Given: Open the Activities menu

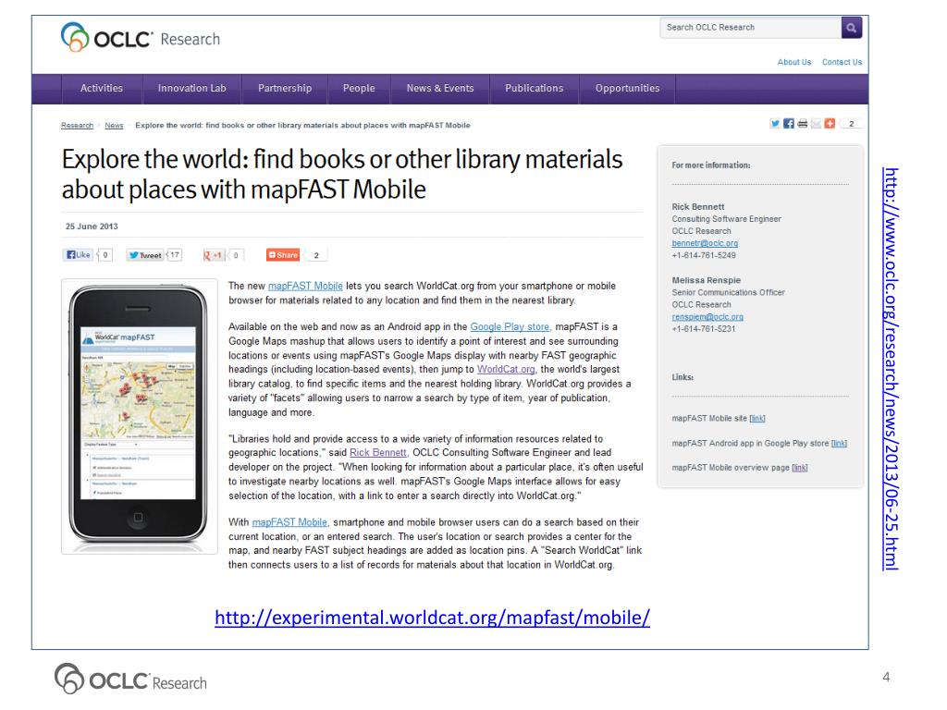Looking at the screenshot, I should [x=102, y=88].
